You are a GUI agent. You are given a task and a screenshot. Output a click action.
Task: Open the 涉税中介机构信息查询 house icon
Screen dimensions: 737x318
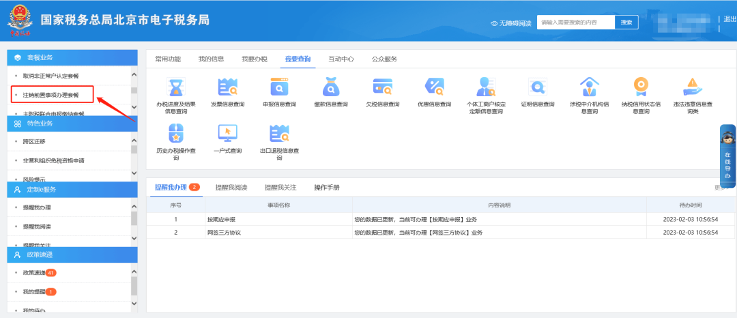[x=590, y=87]
